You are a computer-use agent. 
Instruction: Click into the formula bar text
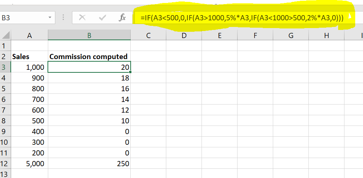tap(242, 18)
